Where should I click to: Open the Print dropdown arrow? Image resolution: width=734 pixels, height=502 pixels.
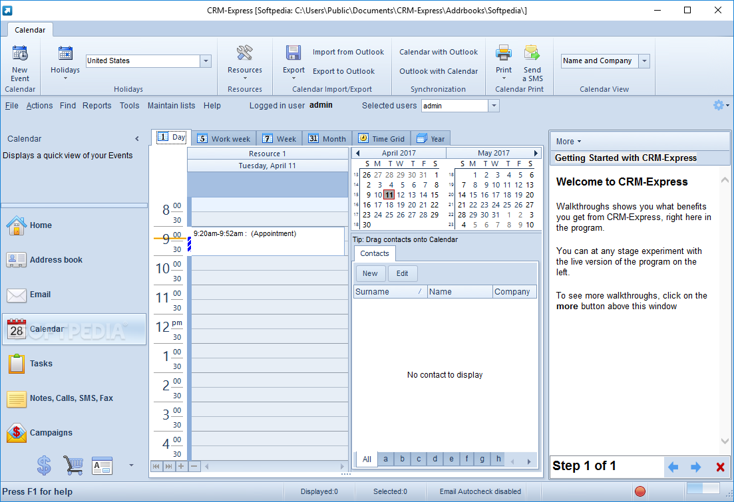pos(504,78)
